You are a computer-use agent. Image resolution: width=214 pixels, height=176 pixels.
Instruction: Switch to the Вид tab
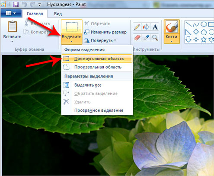pos(58,14)
